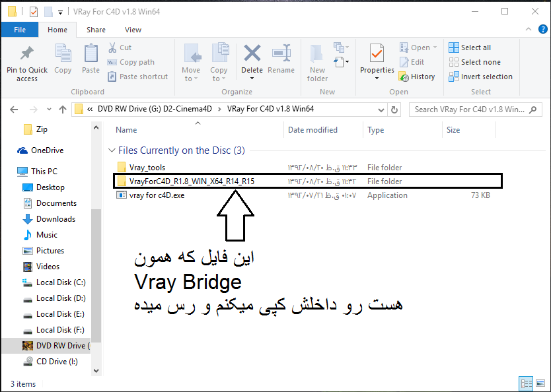Click the Cut scissors icon
The width and height of the screenshot is (551, 392).
[x=112, y=48]
